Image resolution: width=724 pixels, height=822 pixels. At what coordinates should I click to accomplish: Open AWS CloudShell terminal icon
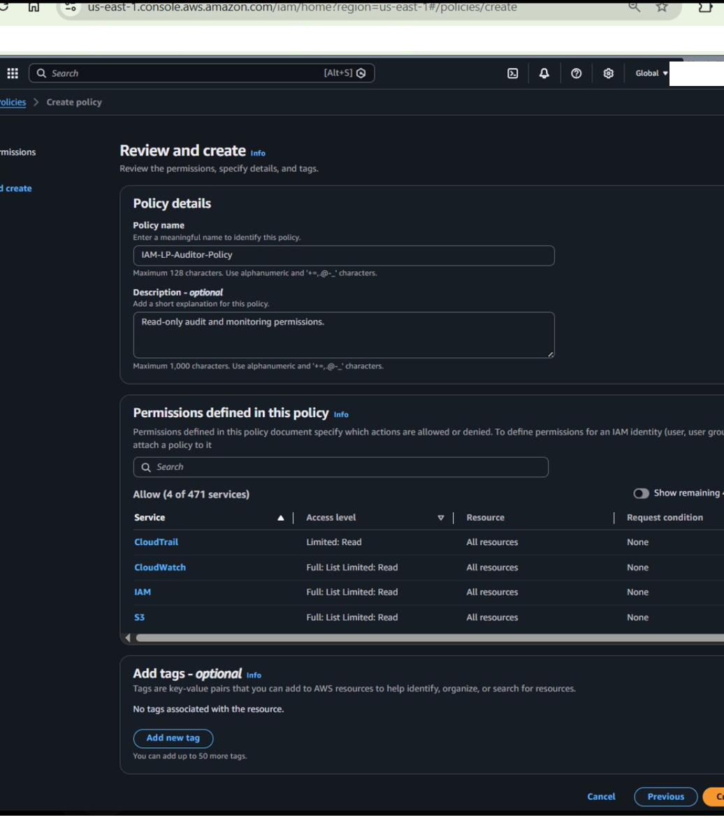pos(513,73)
